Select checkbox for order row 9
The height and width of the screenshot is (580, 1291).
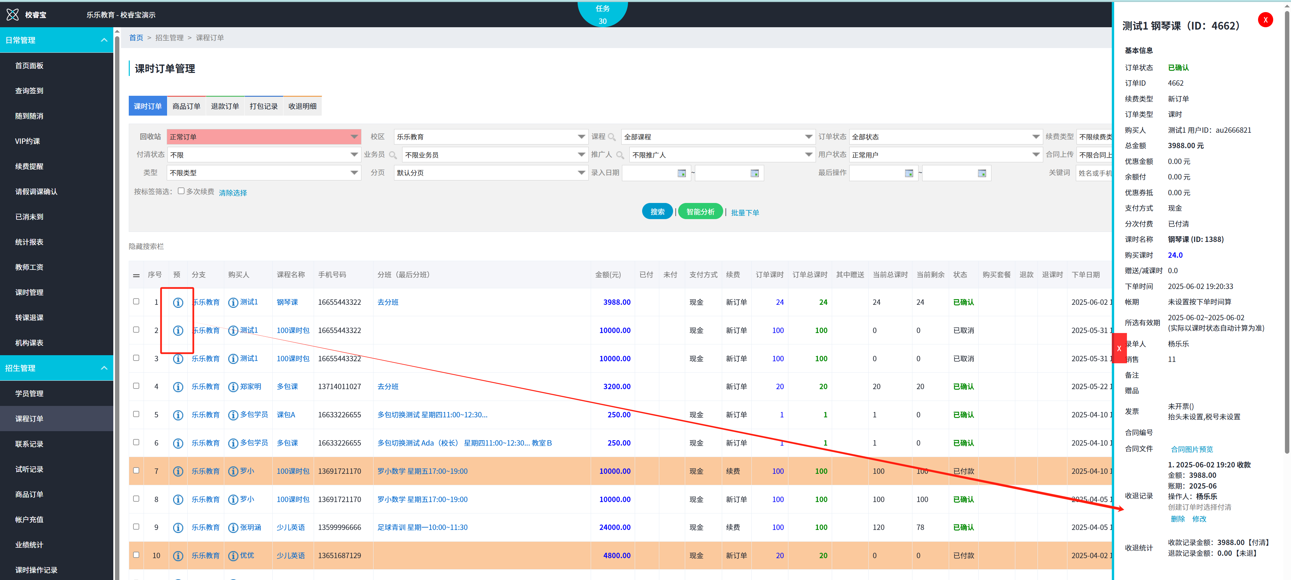tap(136, 527)
